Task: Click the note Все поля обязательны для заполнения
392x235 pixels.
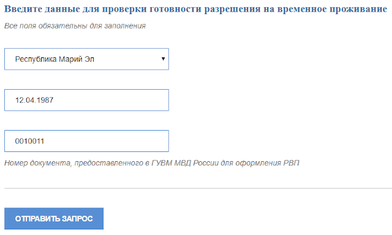Action: (75, 26)
